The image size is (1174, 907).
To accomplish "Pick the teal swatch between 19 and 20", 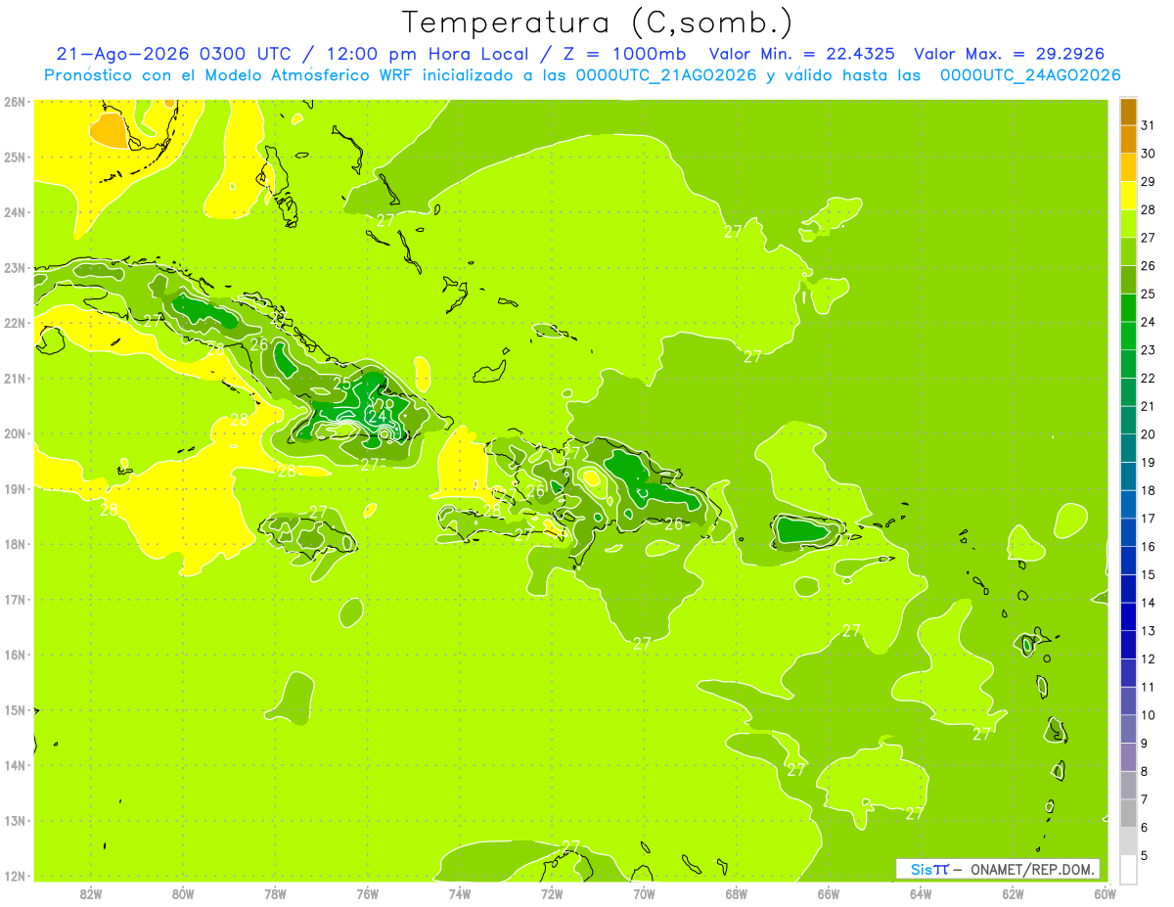I will (1128, 448).
